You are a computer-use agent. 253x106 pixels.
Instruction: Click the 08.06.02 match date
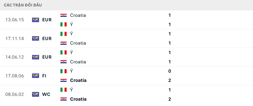click(15, 95)
